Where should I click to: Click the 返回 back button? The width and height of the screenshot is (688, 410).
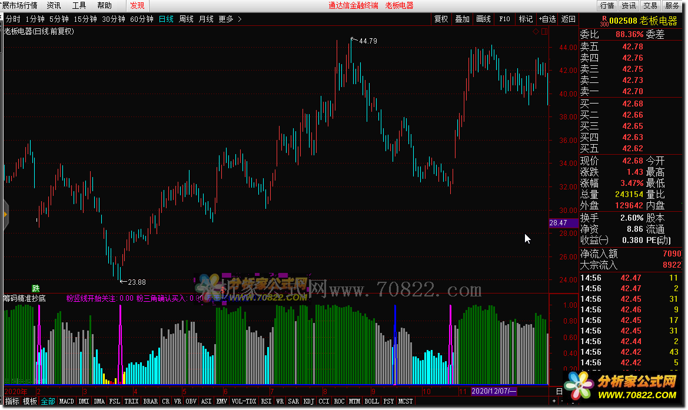click(568, 19)
